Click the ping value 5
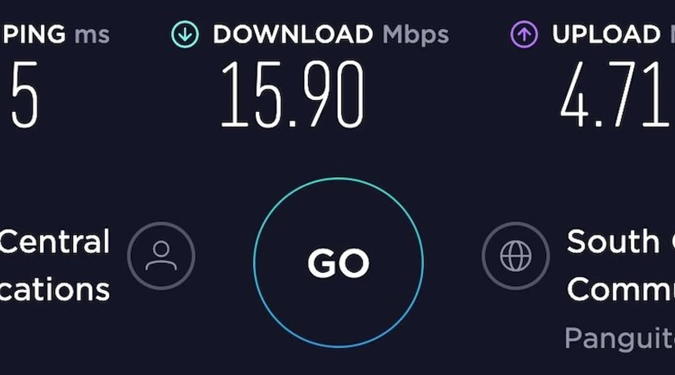The height and width of the screenshot is (375, 675). pyautogui.click(x=25, y=94)
